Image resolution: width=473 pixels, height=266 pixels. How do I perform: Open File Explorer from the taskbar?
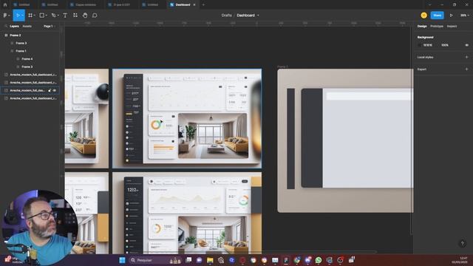click(x=210, y=260)
